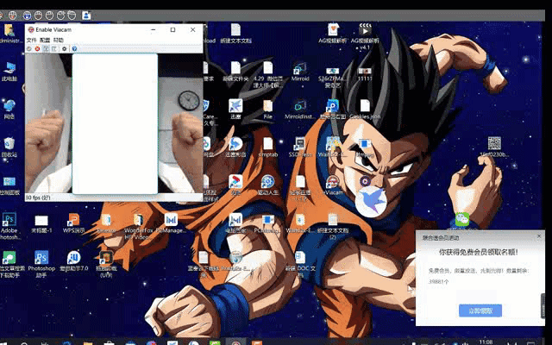The image size is (552, 345).
Task: Click the 30 fps status bar text
Action: 38,198
